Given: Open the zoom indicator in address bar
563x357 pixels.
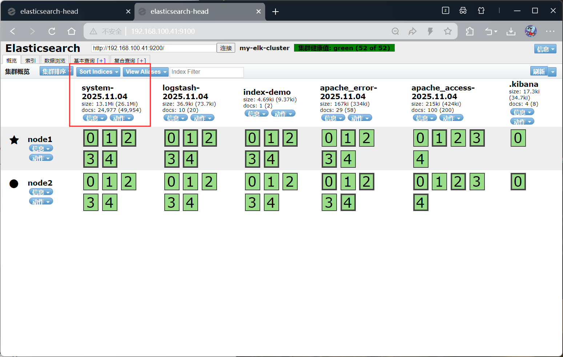Looking at the screenshot, I should point(395,31).
